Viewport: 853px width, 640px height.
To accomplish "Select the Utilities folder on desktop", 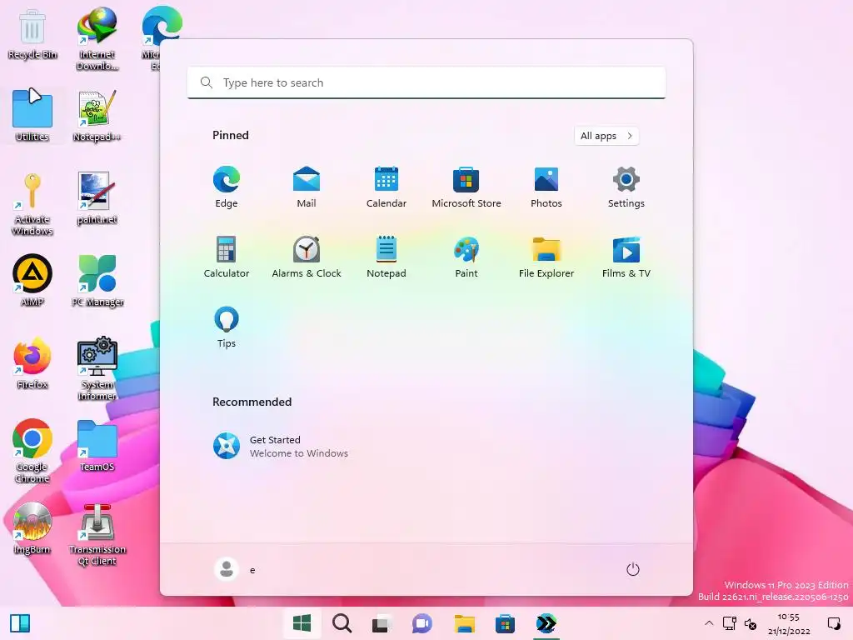I will click(x=32, y=115).
